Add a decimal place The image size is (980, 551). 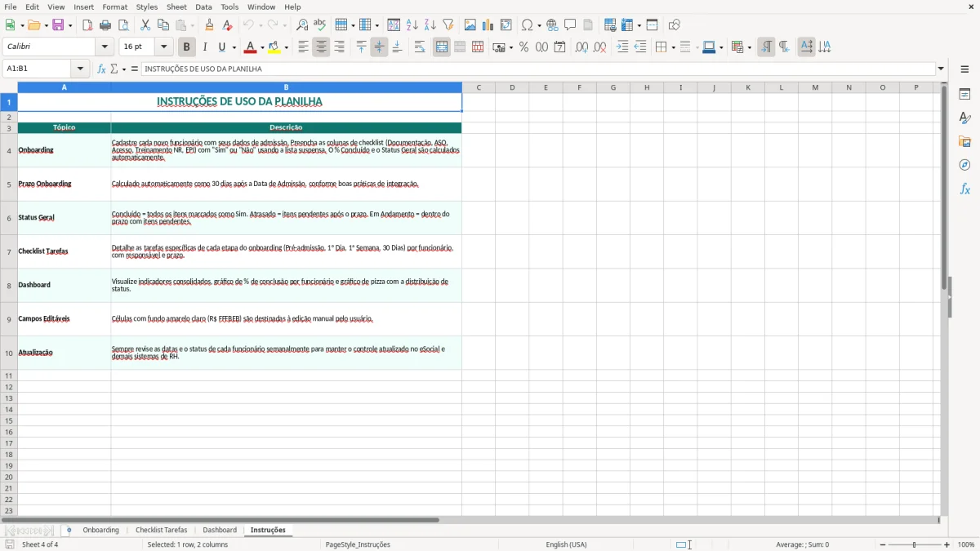(x=581, y=47)
